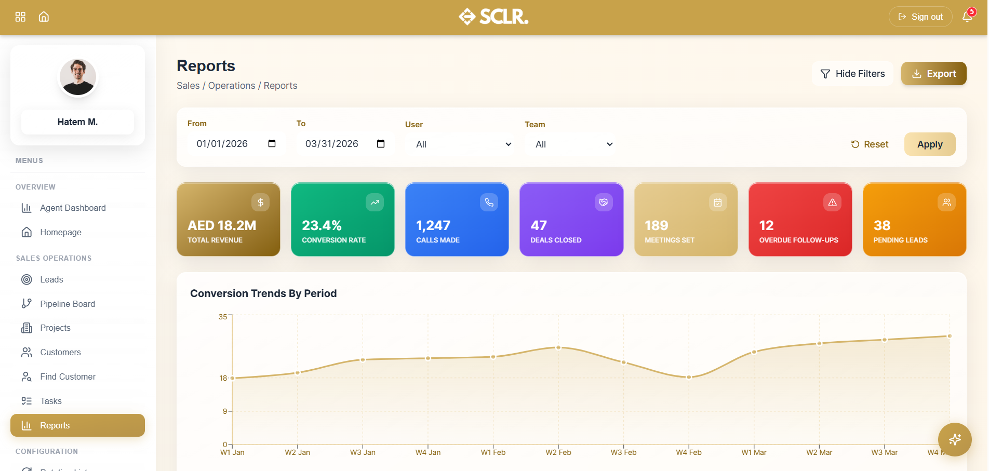The width and height of the screenshot is (989, 471).
Task: Click the users icon on Pending Leads card
Action: [946, 203]
